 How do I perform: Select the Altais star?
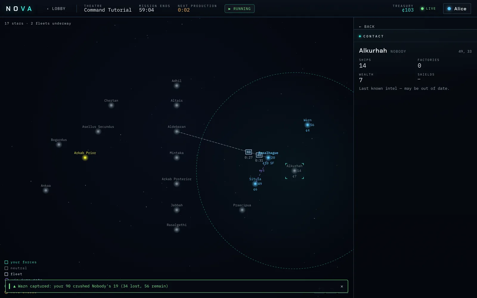click(176, 105)
